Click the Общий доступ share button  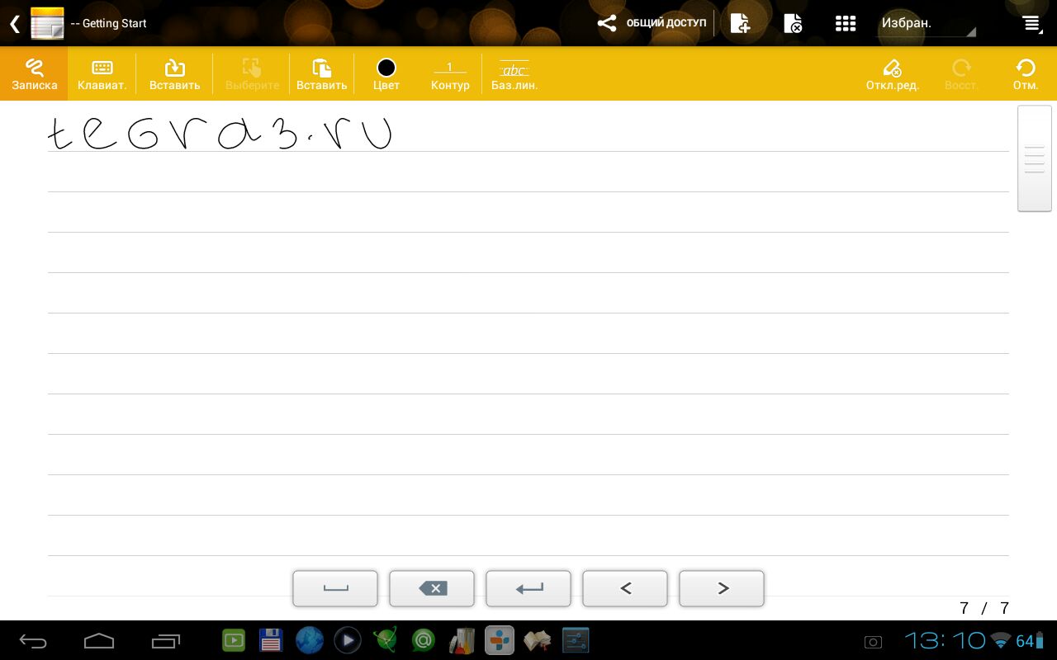[652, 23]
